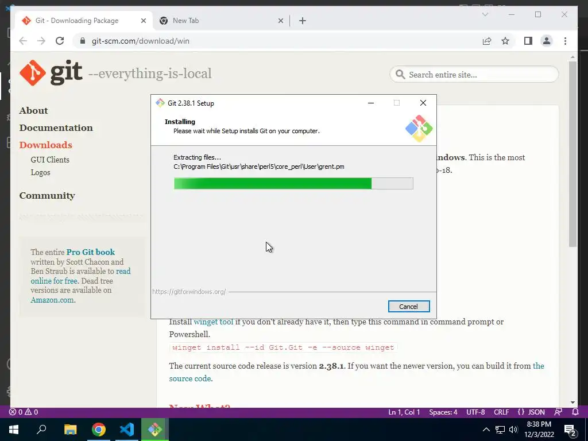Screen dimensions: 588x441
Task: Click the Git Setup title bar icon
Action: click(160, 103)
